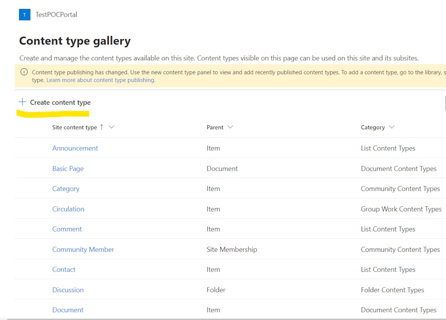Select the Contact content type link
Screen dimensions: 446x320
(x=63, y=269)
